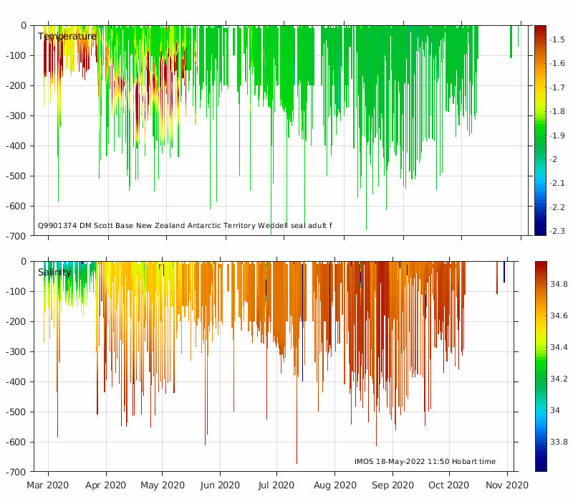This screenshot has height=502, width=573.
Task: Click the Jul 2020 x-axis label
Action: point(276,486)
